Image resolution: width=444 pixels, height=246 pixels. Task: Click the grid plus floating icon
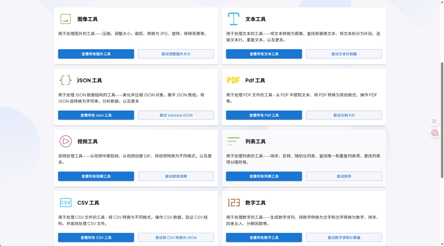435,121
